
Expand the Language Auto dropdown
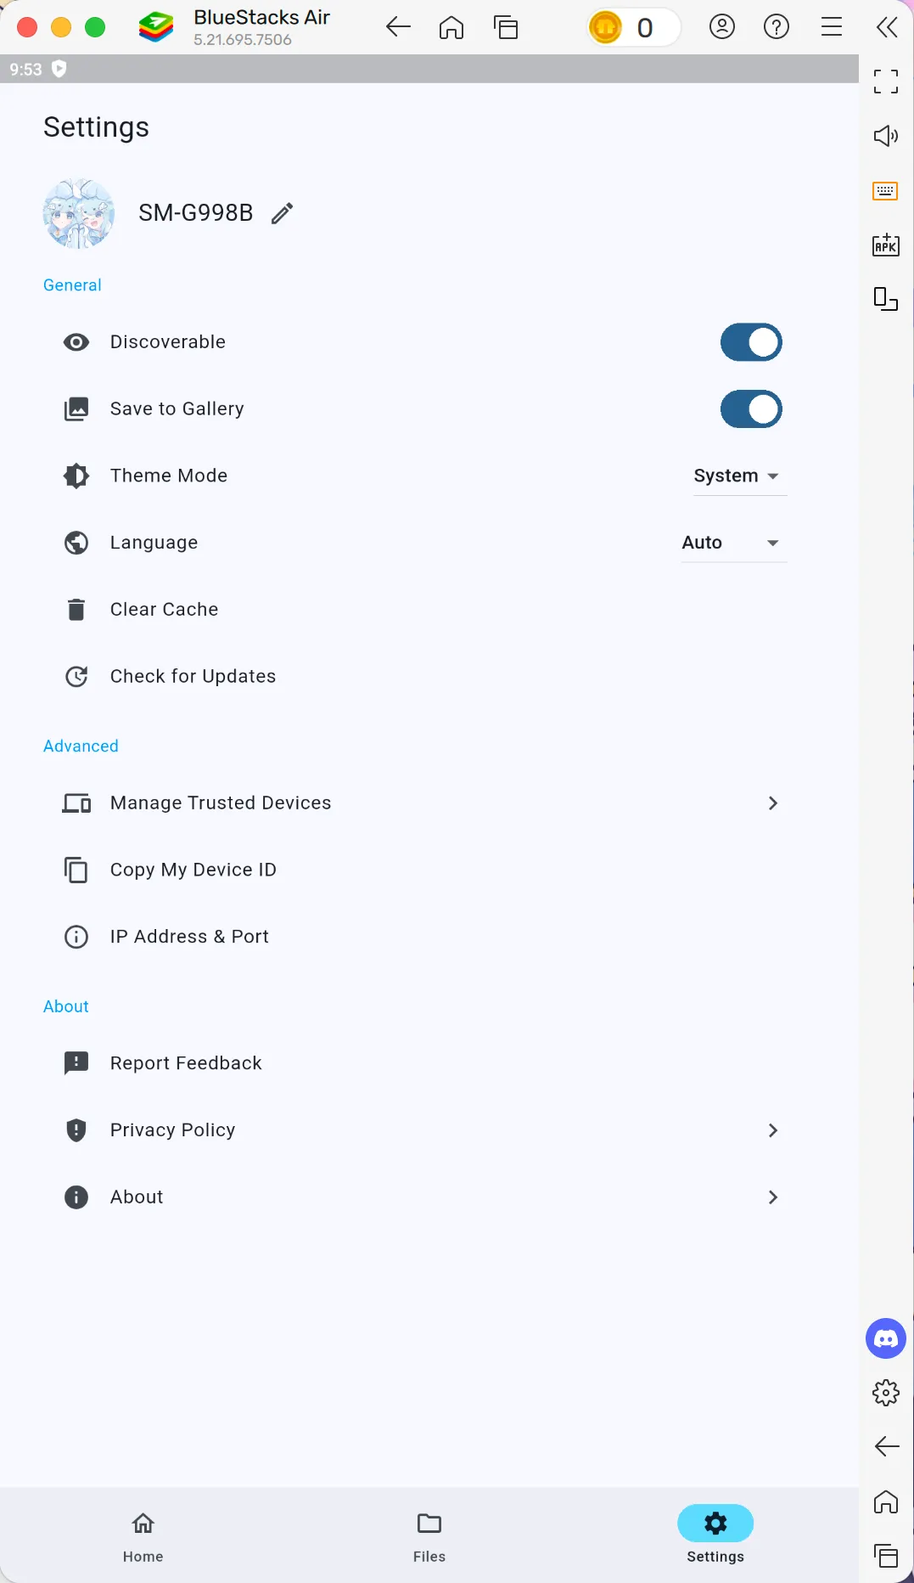(x=733, y=543)
